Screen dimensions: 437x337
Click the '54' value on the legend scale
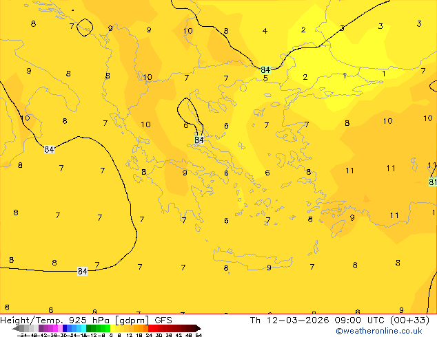point(199,335)
